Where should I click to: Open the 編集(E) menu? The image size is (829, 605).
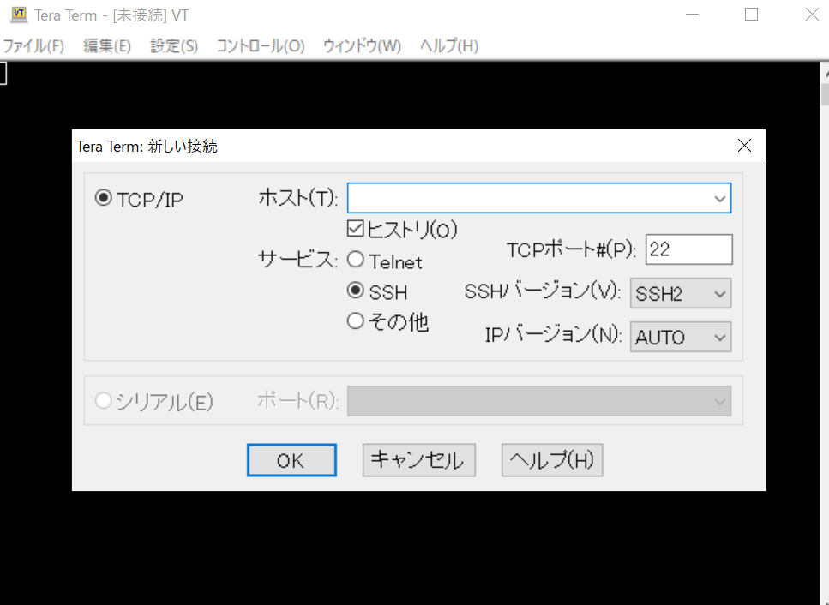coord(106,46)
